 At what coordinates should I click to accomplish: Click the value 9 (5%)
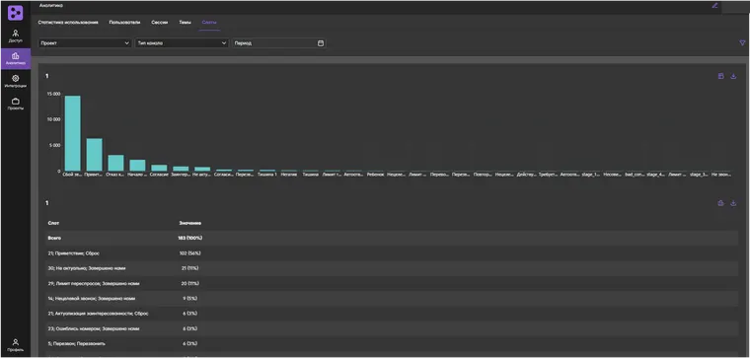(189, 298)
